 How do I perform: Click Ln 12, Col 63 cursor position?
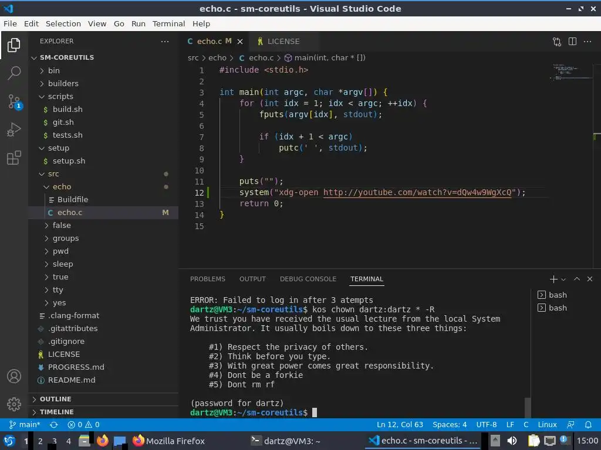400,425
